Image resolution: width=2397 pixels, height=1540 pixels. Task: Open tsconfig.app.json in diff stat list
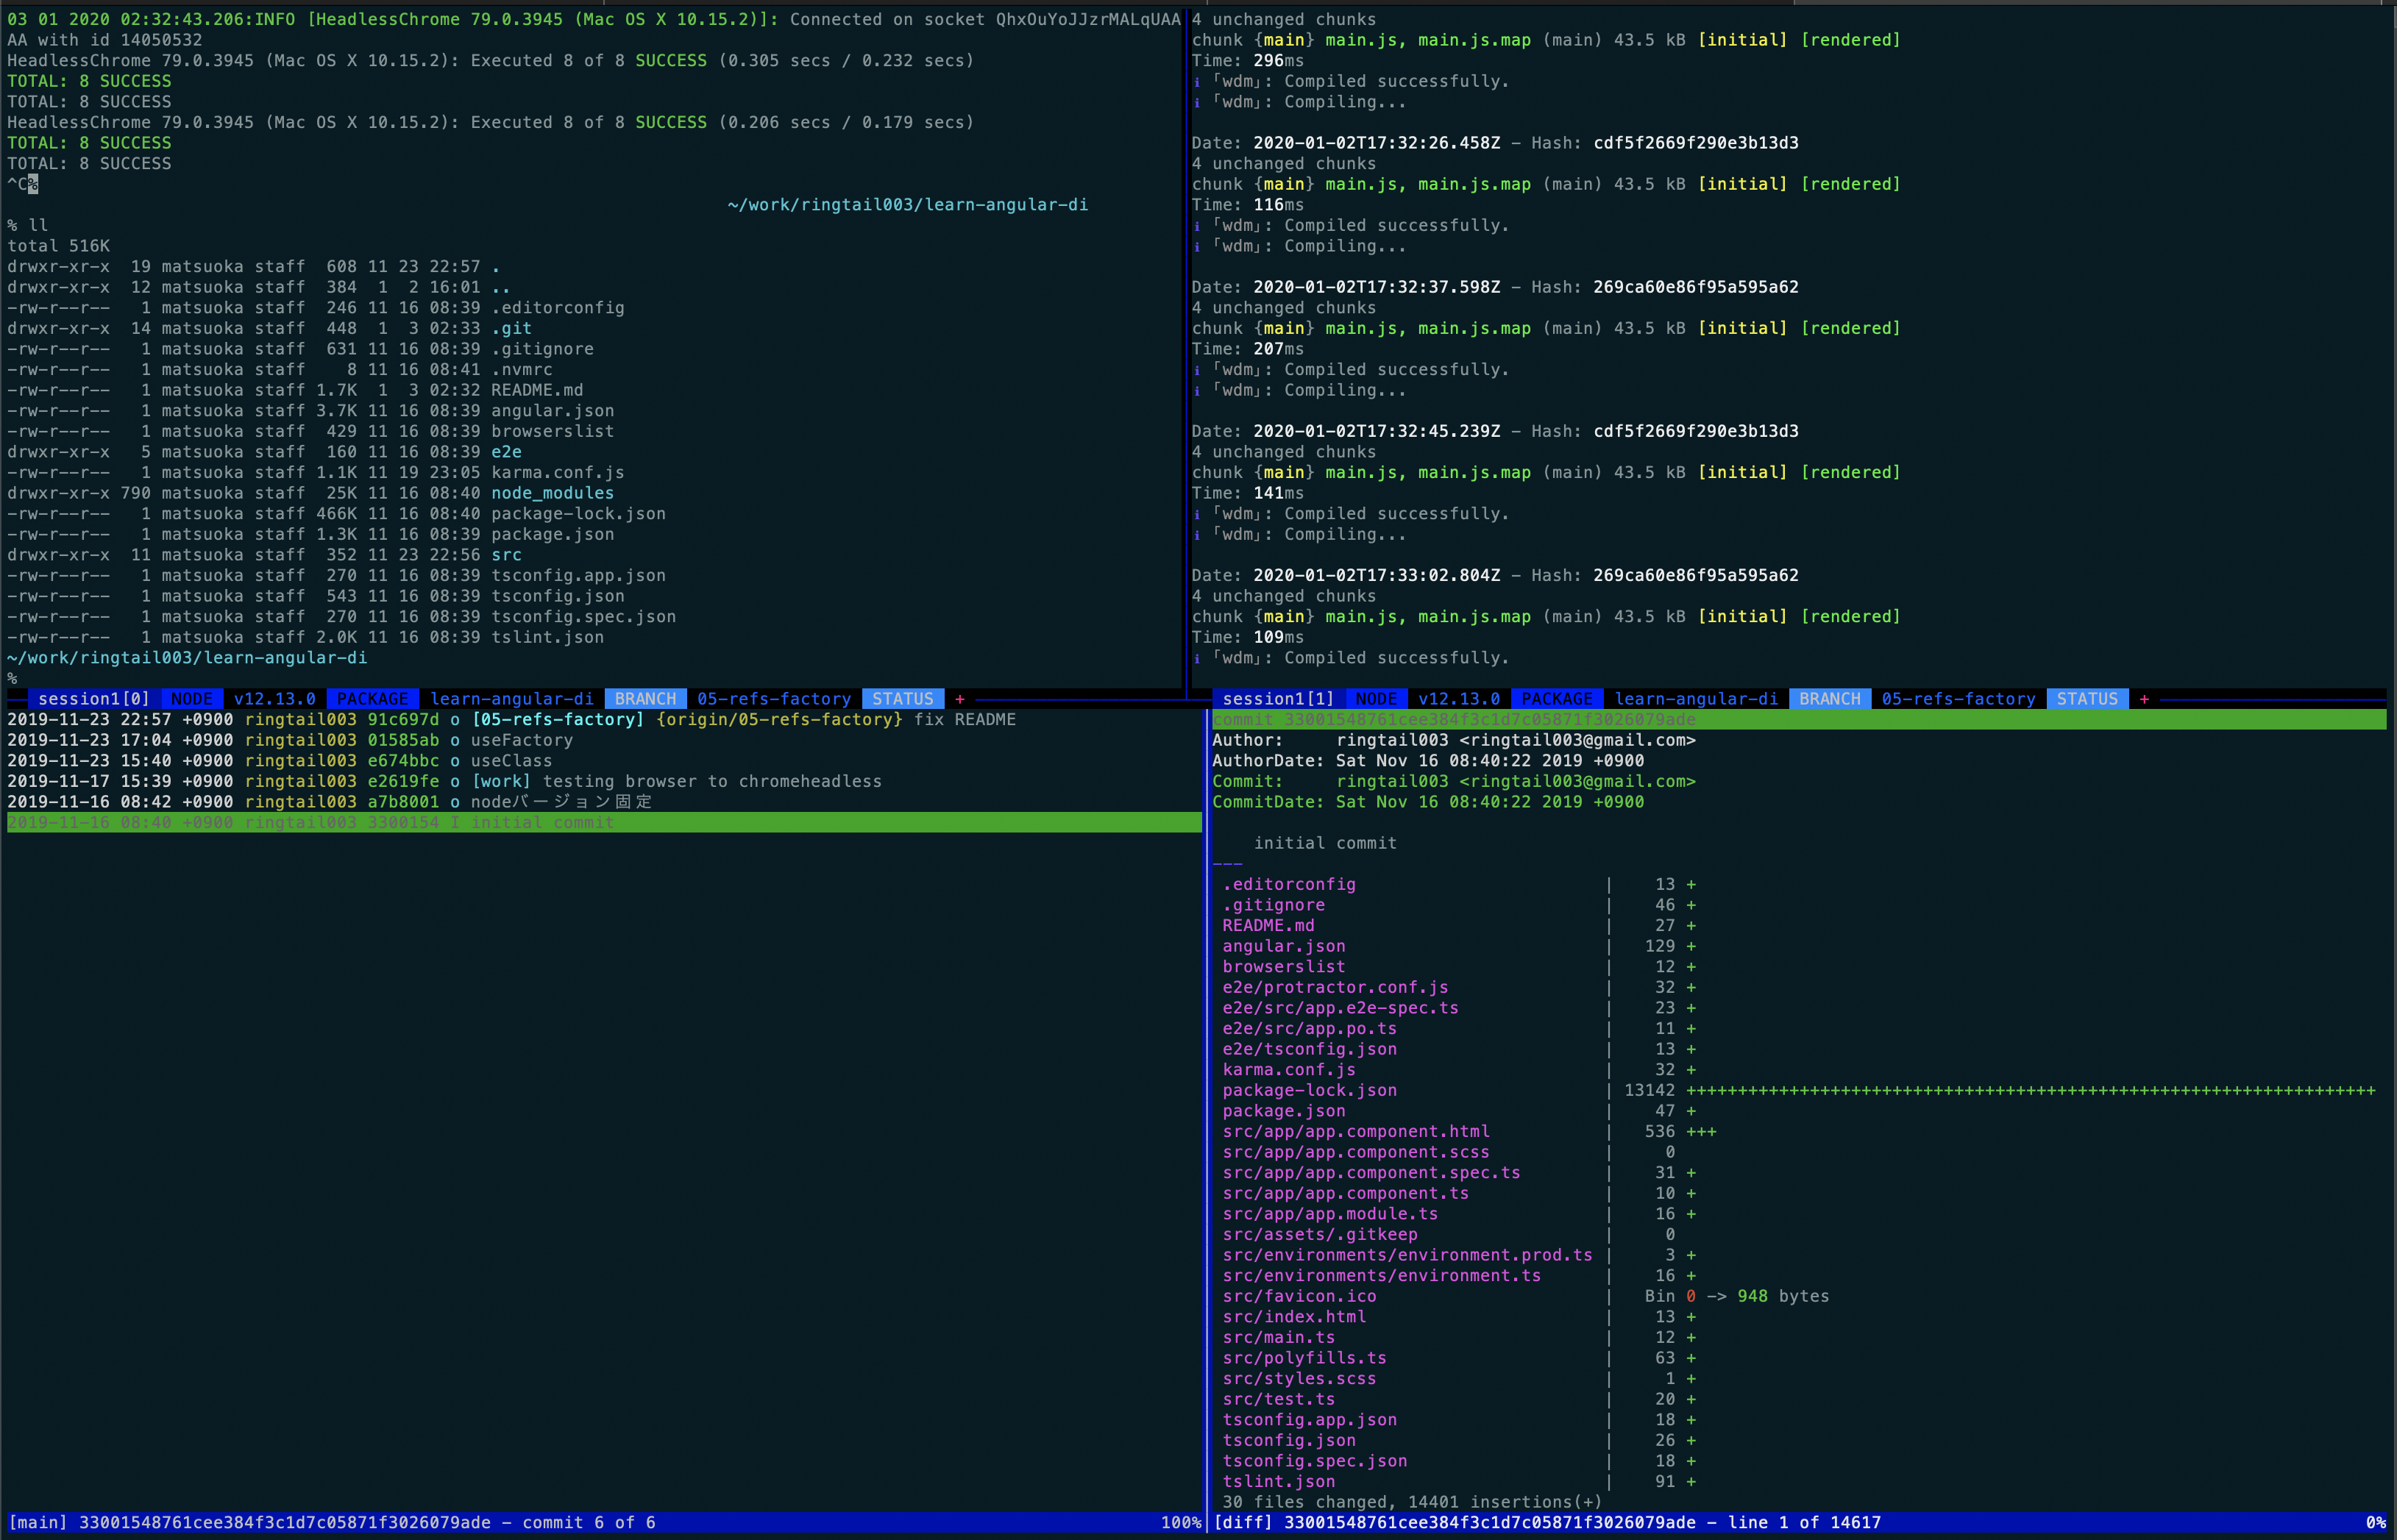1310,1420
